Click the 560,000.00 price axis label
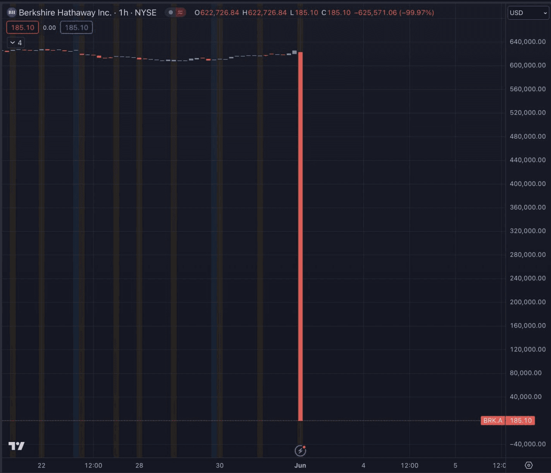 [x=528, y=89]
